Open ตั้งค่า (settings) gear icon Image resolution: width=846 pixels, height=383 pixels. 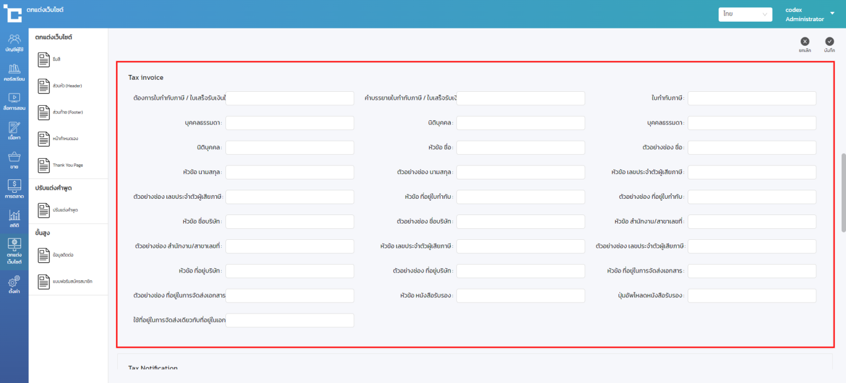(x=14, y=284)
